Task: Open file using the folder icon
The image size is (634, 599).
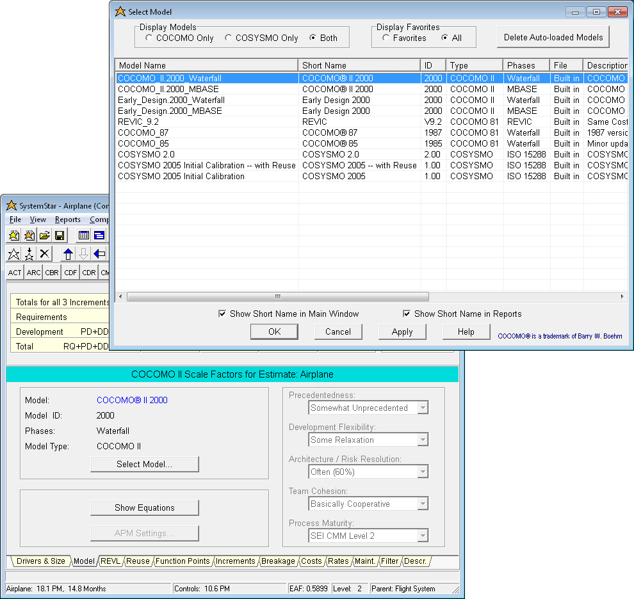Action: (44, 236)
